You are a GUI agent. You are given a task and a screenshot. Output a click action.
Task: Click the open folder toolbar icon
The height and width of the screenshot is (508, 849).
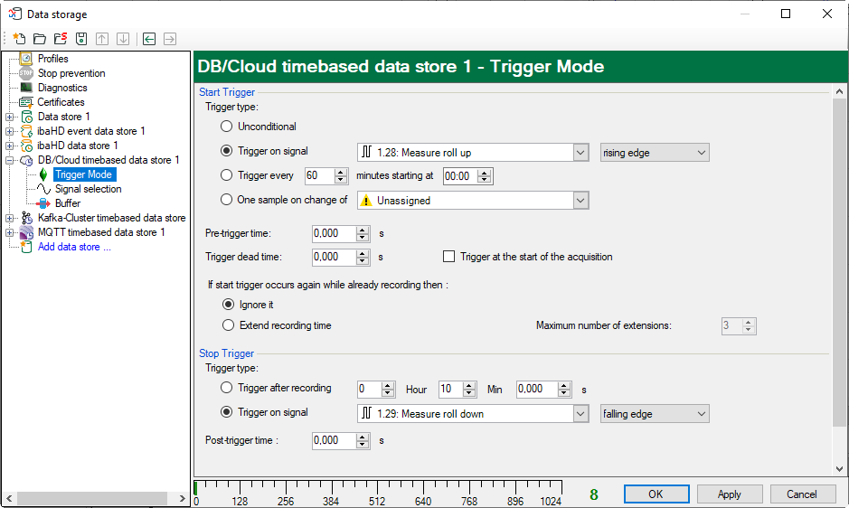click(40, 39)
